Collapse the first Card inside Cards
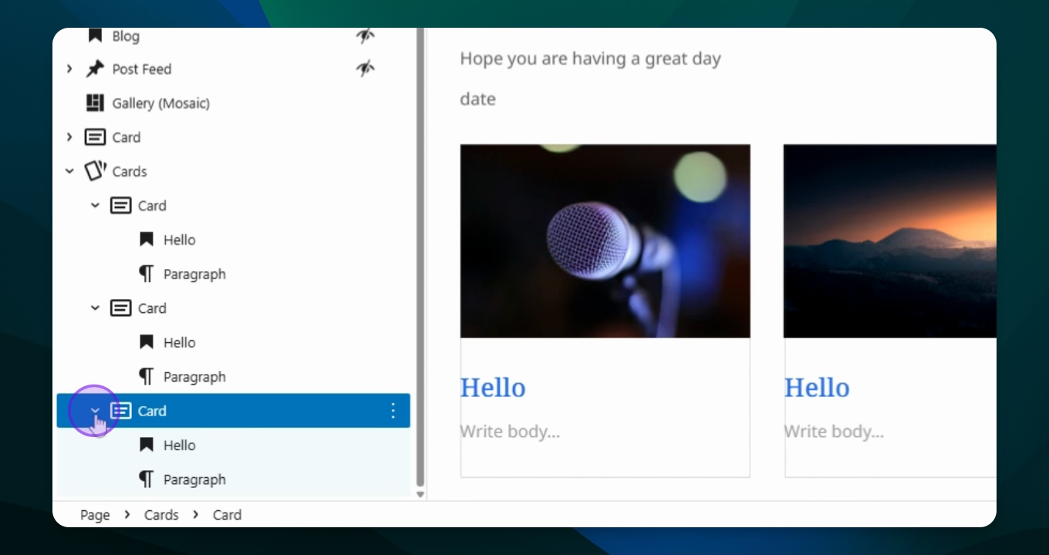Image resolution: width=1049 pixels, height=555 pixels. (x=95, y=205)
